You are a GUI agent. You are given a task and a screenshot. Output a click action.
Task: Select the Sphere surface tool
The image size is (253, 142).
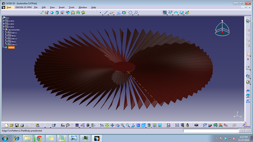(x=52, y=13)
